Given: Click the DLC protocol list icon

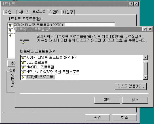Looking at the screenshot, I should point(23,62).
